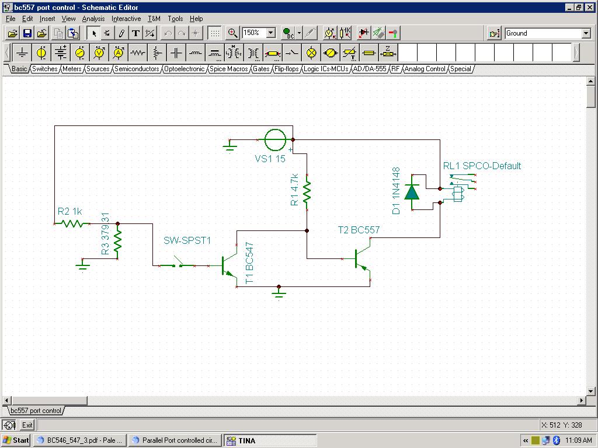The height and width of the screenshot is (448, 598).
Task: Place a ground symbol from component bar
Action: [x=22, y=53]
